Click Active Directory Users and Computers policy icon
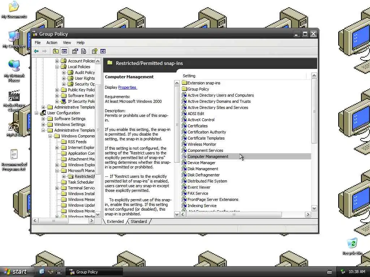The width and height of the screenshot is (370, 277). coord(184,95)
